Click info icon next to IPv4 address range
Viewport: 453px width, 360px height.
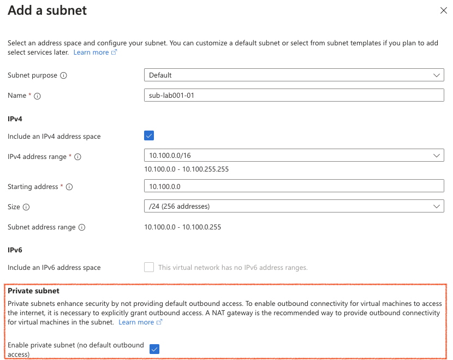coord(78,157)
